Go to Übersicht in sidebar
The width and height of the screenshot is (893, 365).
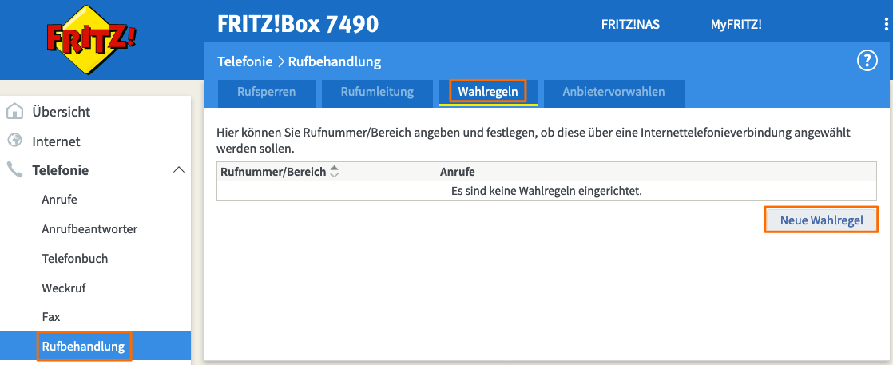pos(61,112)
